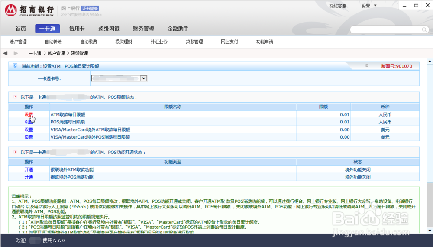Click 开通 for 银联境外POS消费功能
This screenshot has width=433, height=247.
click(29, 177)
